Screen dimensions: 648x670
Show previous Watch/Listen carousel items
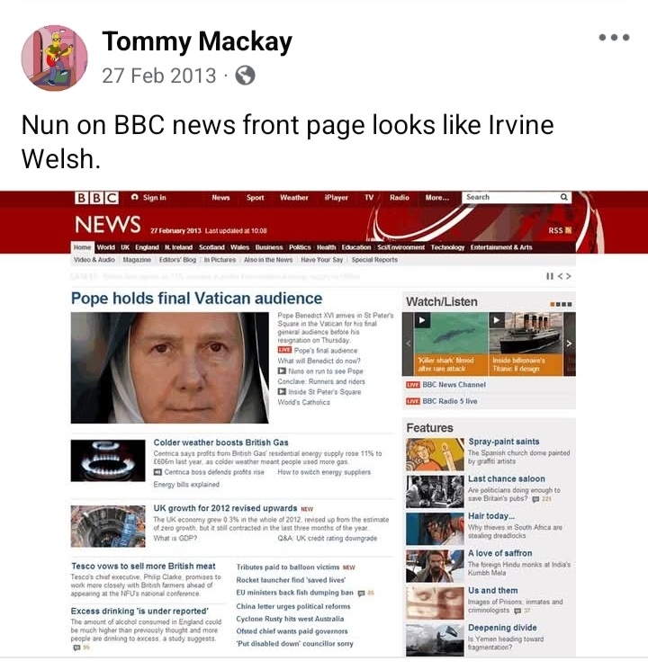point(408,344)
